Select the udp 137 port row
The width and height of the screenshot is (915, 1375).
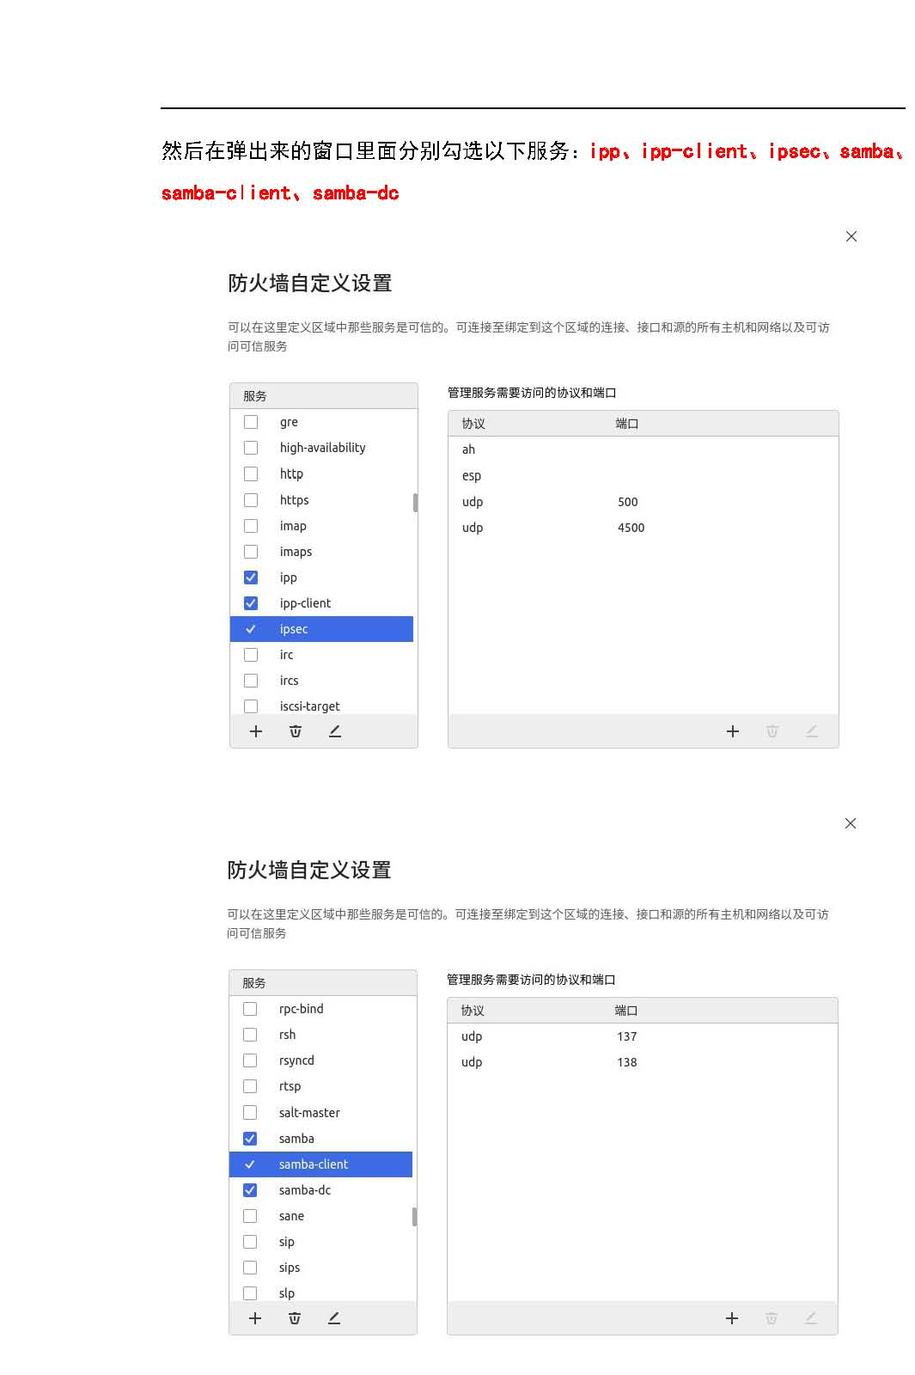(642, 1036)
